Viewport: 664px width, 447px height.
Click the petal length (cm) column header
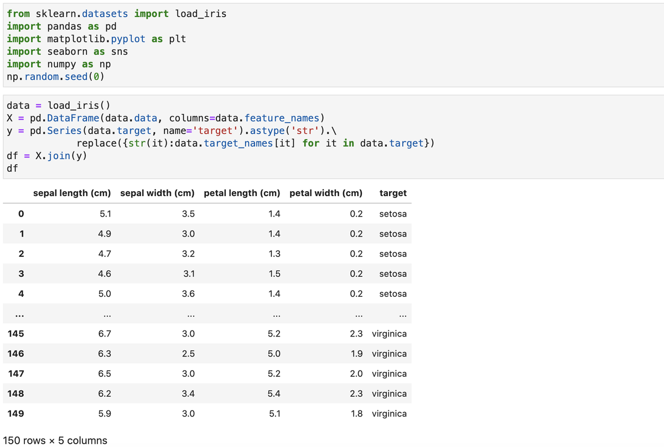click(x=242, y=193)
